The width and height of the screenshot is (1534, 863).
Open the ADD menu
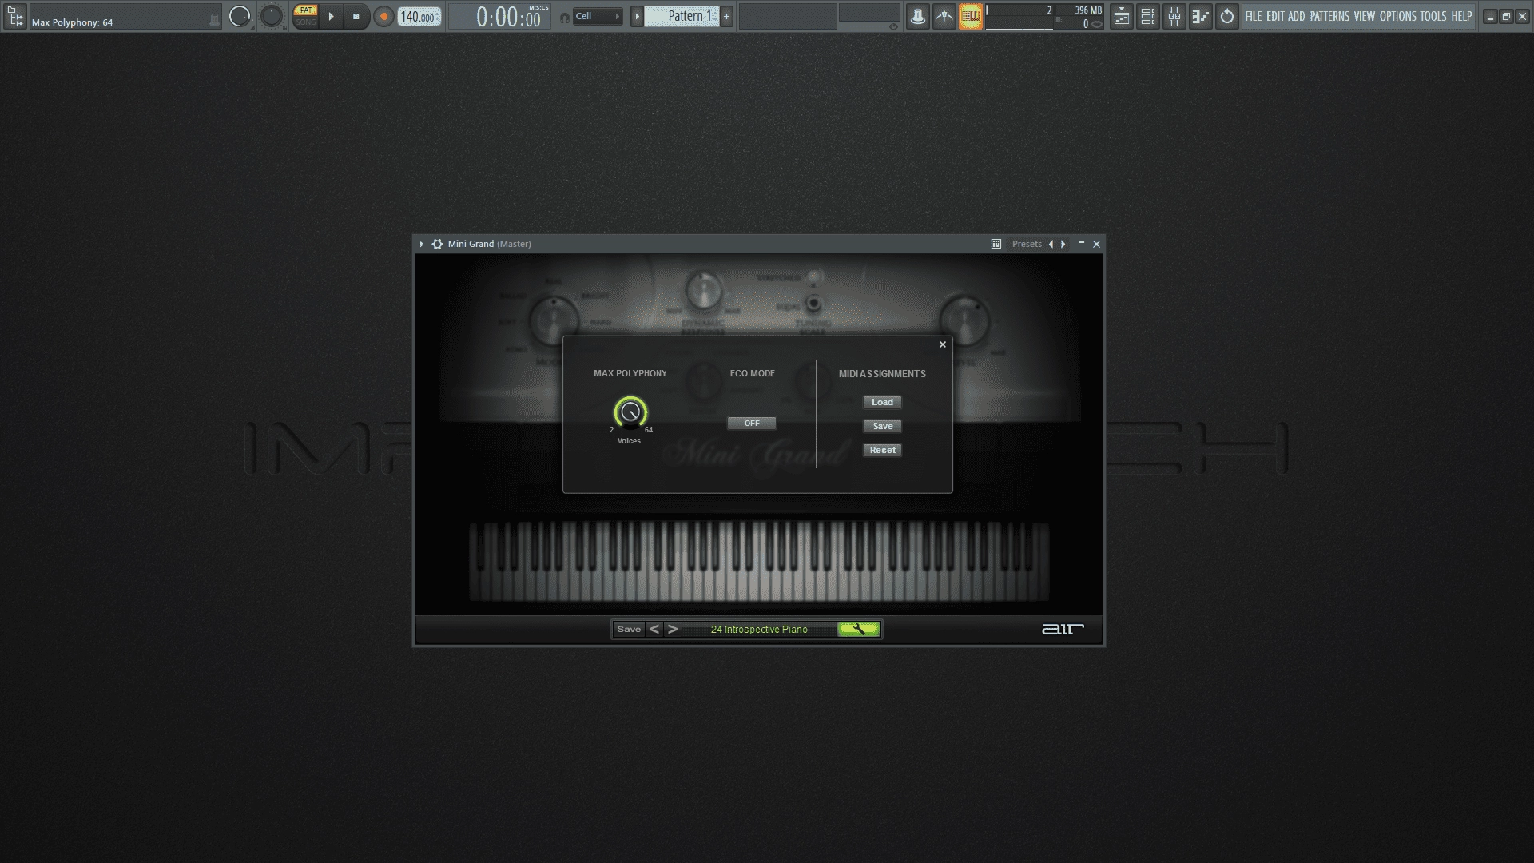pos(1296,16)
